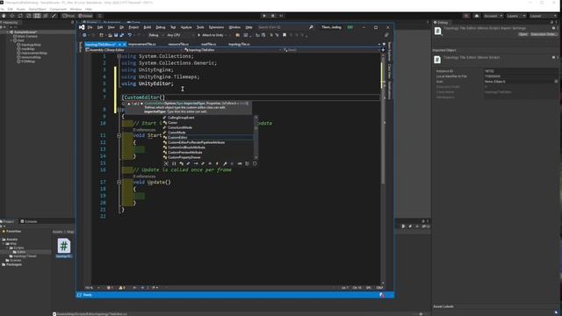Viewport: 562px width, 316px height.
Task: Toggle the namespaces IntelliSense filter icon
Action: click(174, 164)
